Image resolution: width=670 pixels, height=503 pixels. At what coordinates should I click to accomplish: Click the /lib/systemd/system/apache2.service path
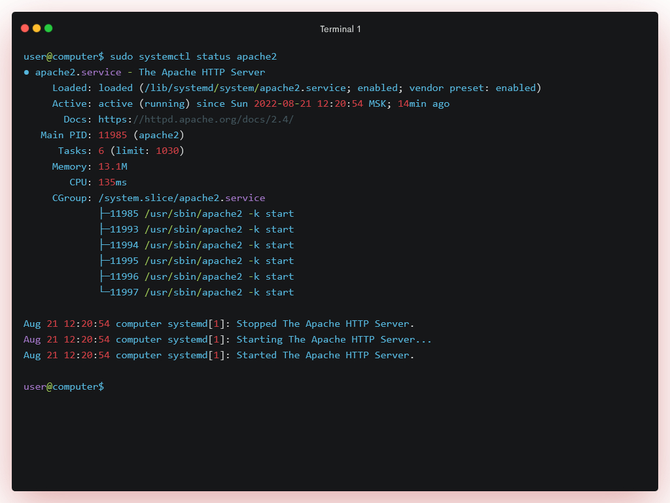245,88
